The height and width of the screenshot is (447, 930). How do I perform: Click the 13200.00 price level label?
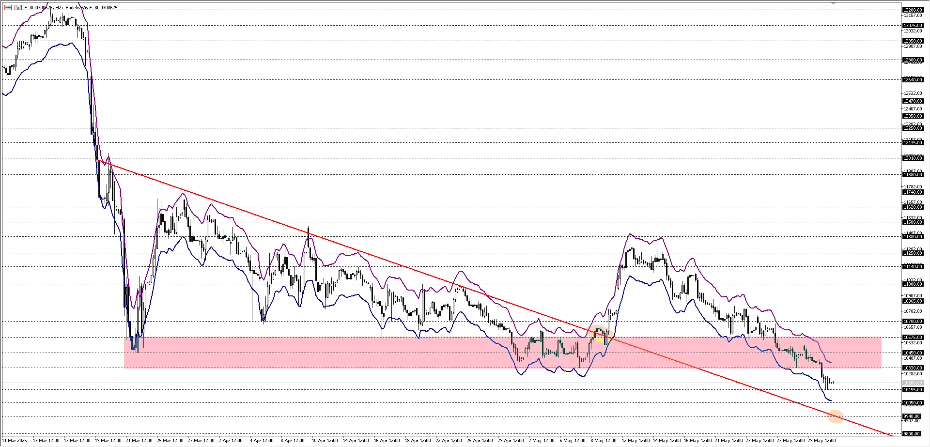pos(913,10)
